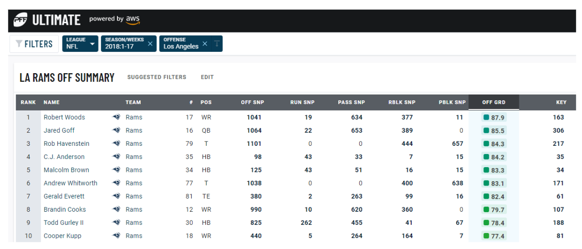
Task: Click Jared Goff's KEY value 306
Action: [x=558, y=130]
